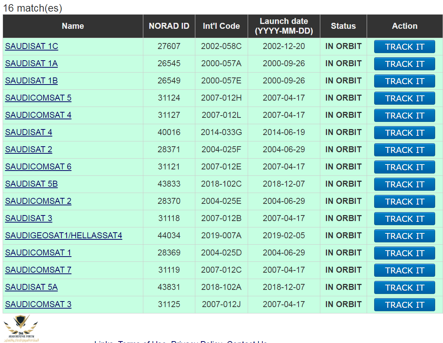
Task: Select international code 2002-058C
Action: [x=221, y=46]
